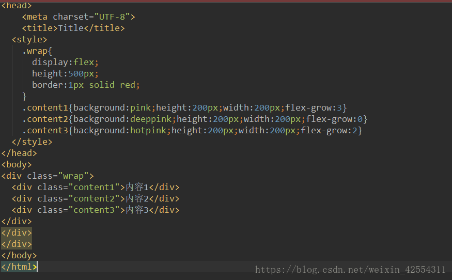Click the div class="content2" line
This screenshot has width=452, height=280.
pos(96,199)
